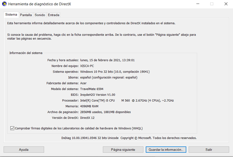
Task: Click Guardar la información button
Action: point(166,150)
